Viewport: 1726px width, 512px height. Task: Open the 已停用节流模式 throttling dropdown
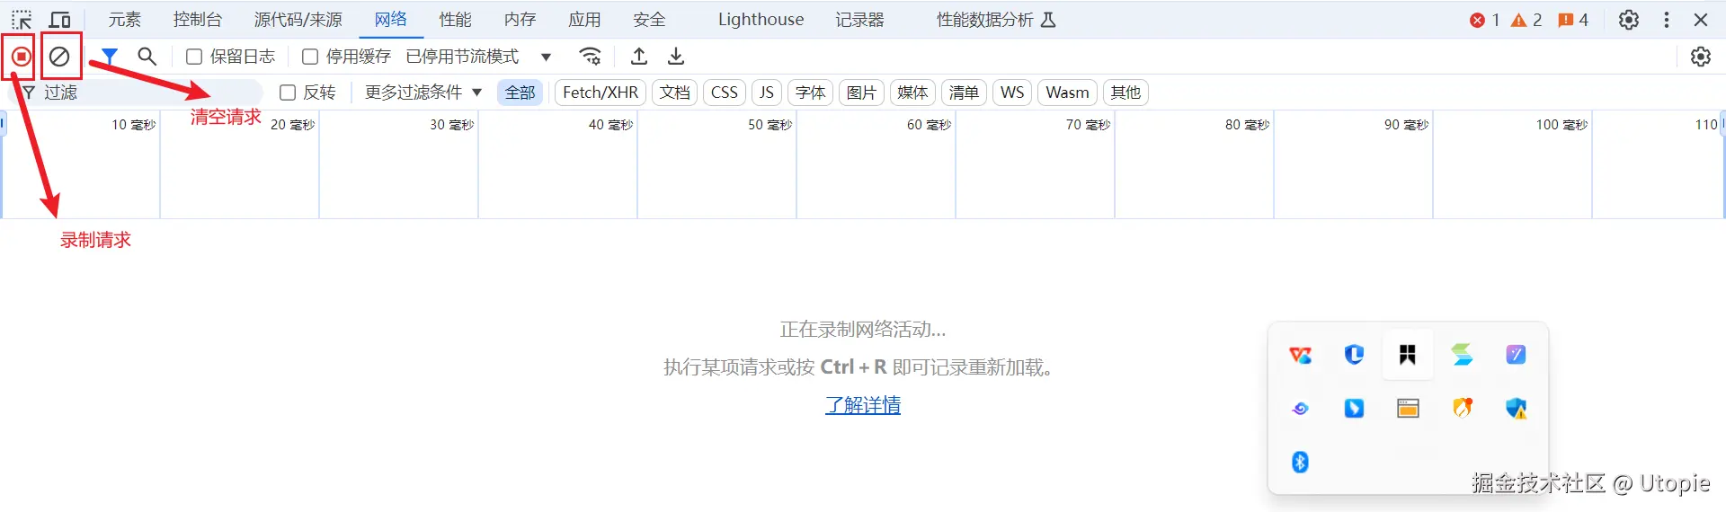478,57
